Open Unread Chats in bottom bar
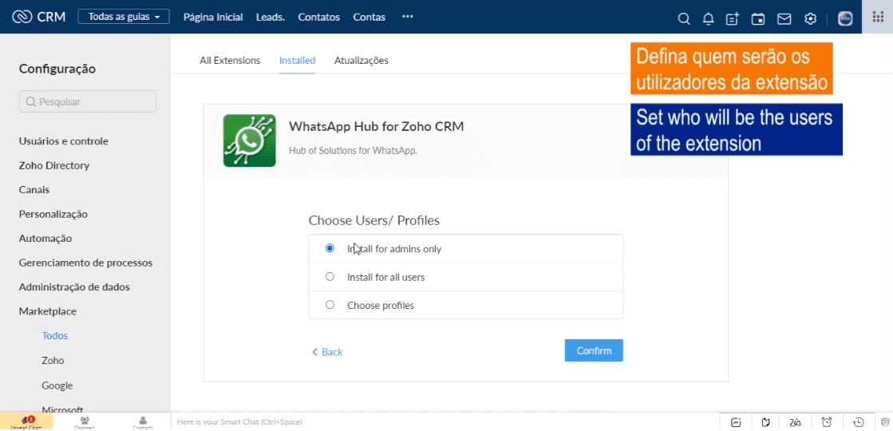The height and width of the screenshot is (431, 893). coord(26,422)
